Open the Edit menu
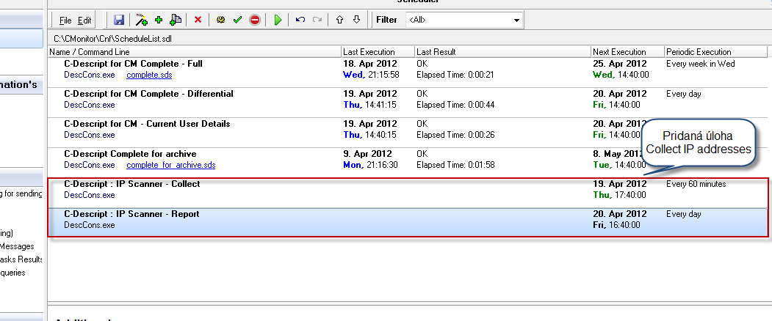Image resolution: width=772 pixels, height=321 pixels. 84,21
